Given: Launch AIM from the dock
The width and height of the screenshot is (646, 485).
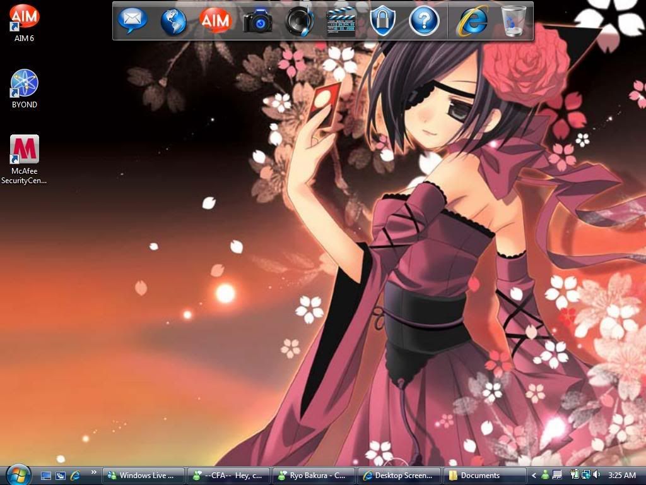Looking at the screenshot, I should click(216, 21).
